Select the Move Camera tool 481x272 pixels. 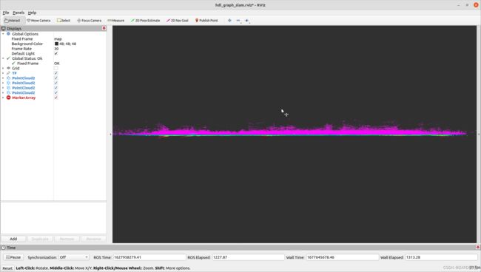click(x=38, y=21)
